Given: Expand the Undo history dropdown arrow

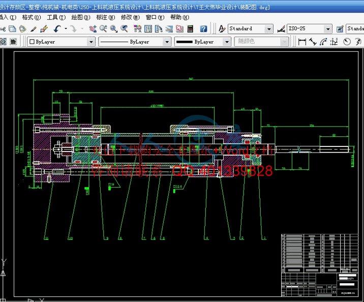Looking at the screenshot, I should tap(66, 29).
